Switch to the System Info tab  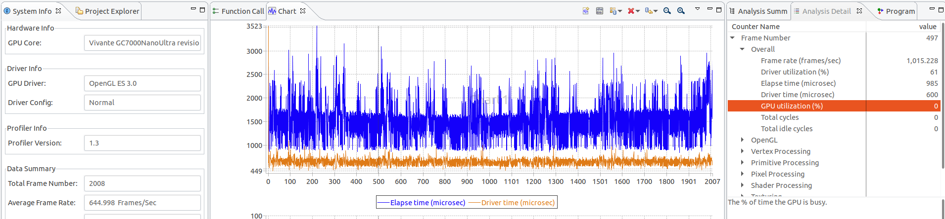coord(32,11)
